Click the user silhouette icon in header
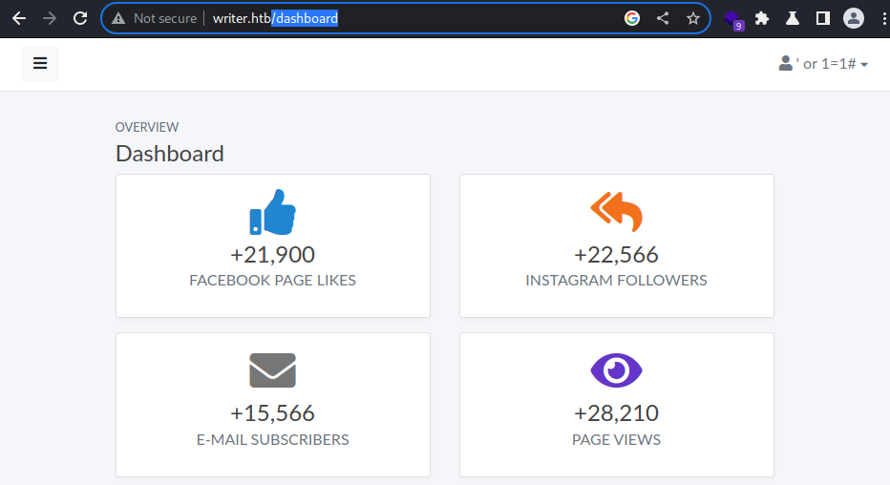 pyautogui.click(x=786, y=63)
